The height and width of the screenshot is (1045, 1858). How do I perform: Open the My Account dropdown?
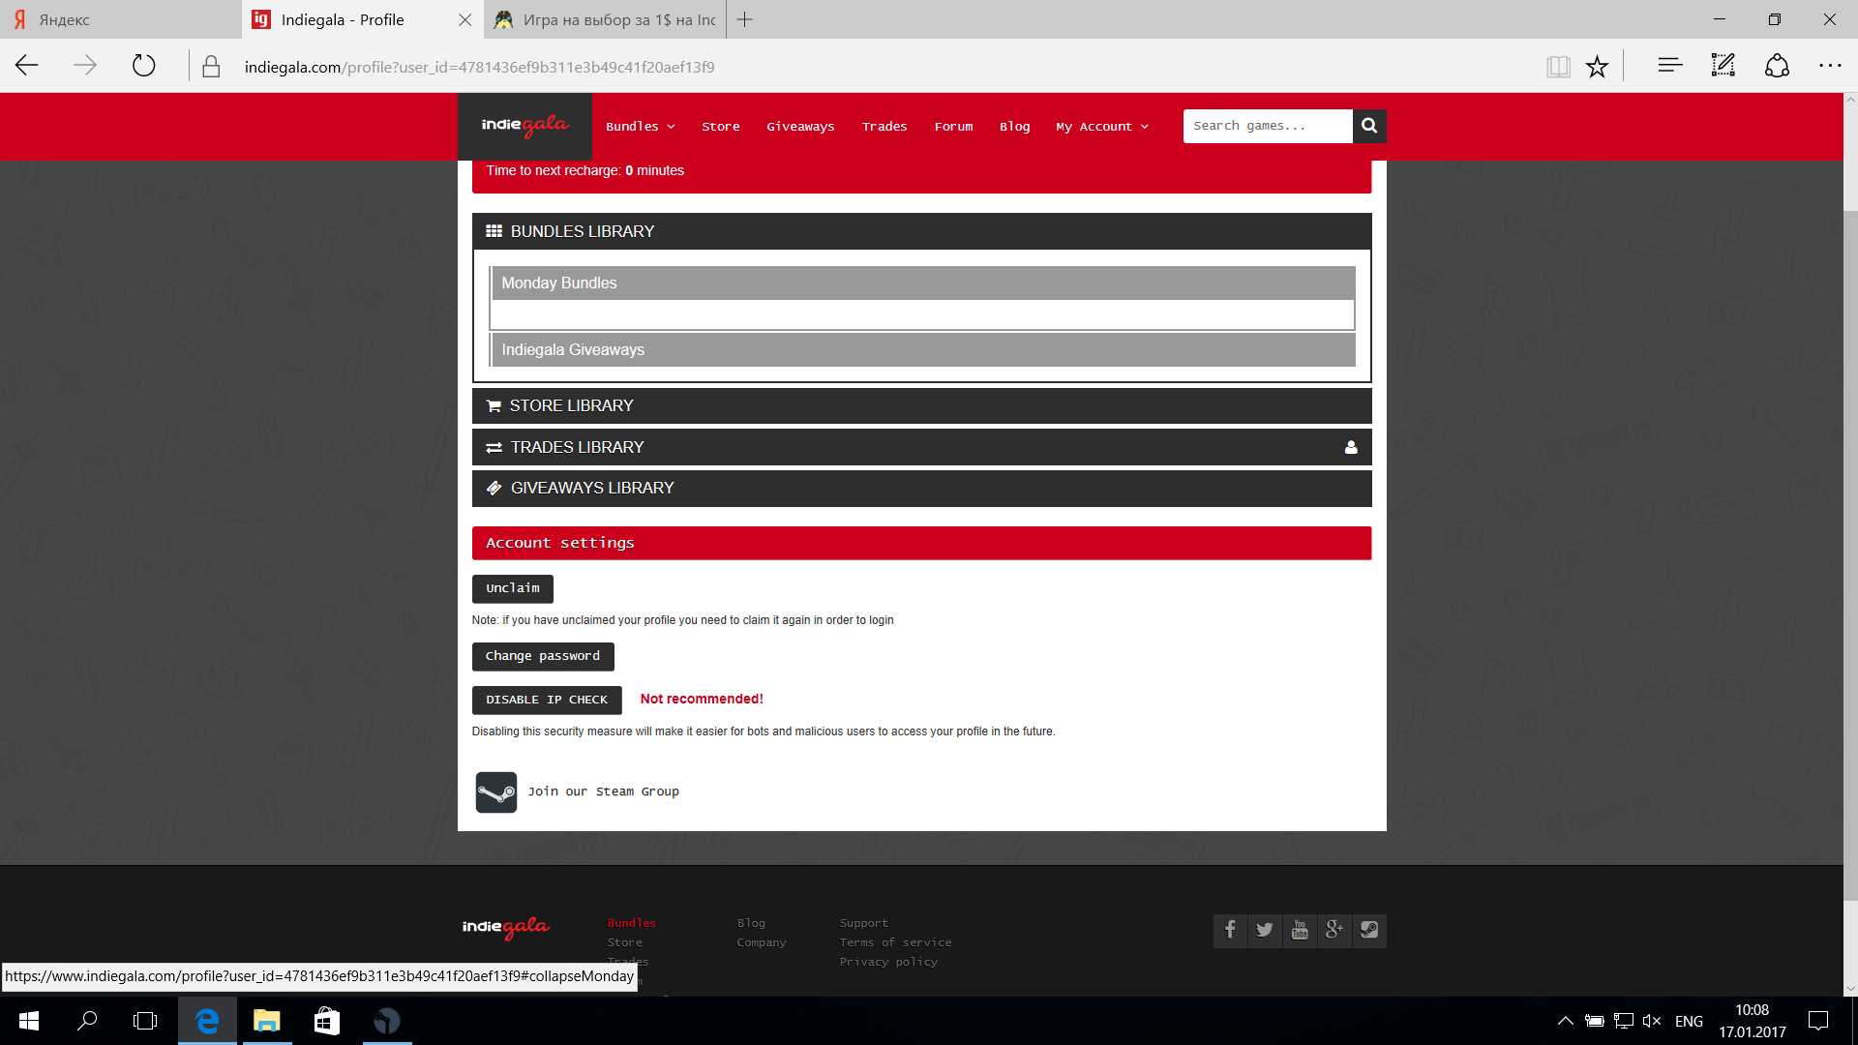1102,127
